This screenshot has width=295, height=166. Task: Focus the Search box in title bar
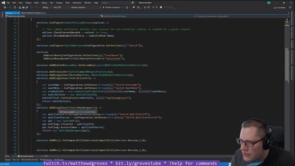pos(116,3)
